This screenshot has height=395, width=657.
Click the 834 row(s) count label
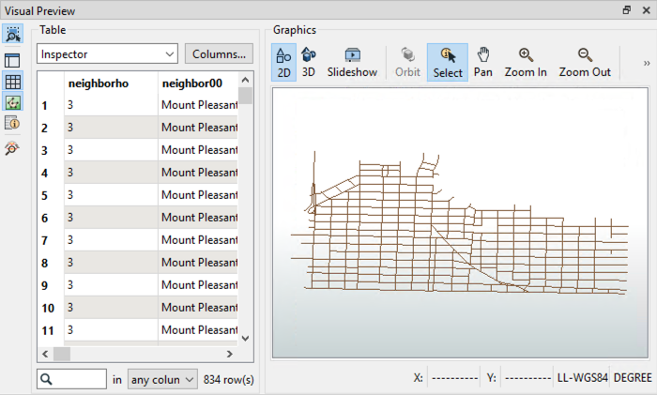pos(228,379)
